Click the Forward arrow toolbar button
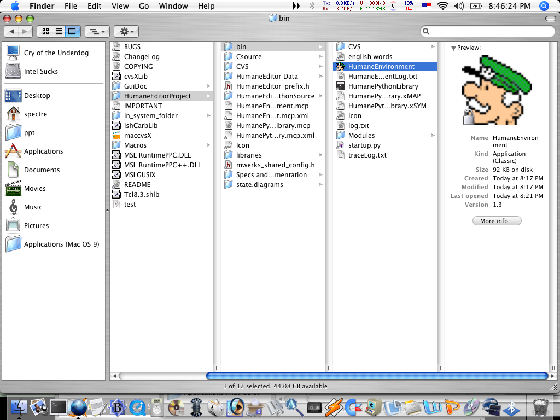The width and height of the screenshot is (560, 420). pyautogui.click(x=25, y=31)
